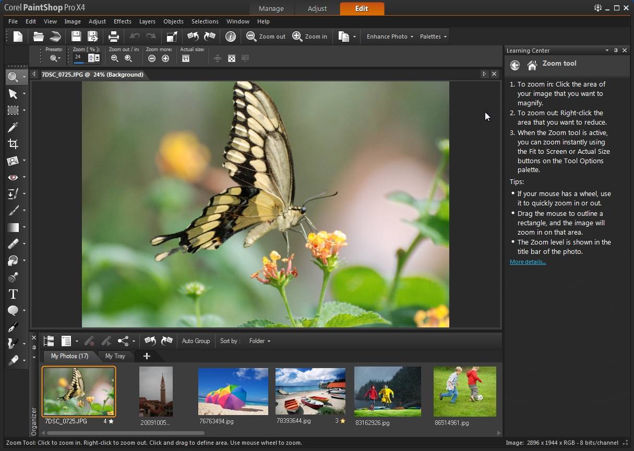This screenshot has height=451, width=634.
Task: Switch to the Manage tab
Action: (271, 8)
